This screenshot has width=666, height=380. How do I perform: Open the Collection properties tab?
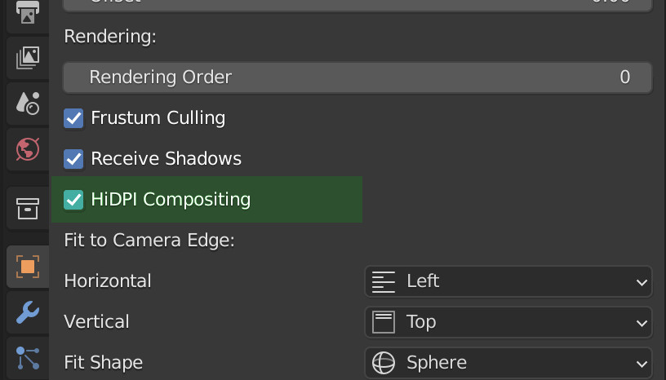click(x=28, y=209)
